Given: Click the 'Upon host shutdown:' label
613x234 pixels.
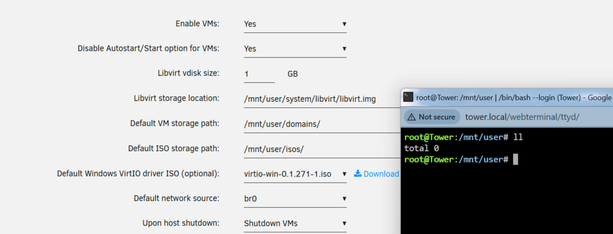Looking at the screenshot, I should (181, 223).
